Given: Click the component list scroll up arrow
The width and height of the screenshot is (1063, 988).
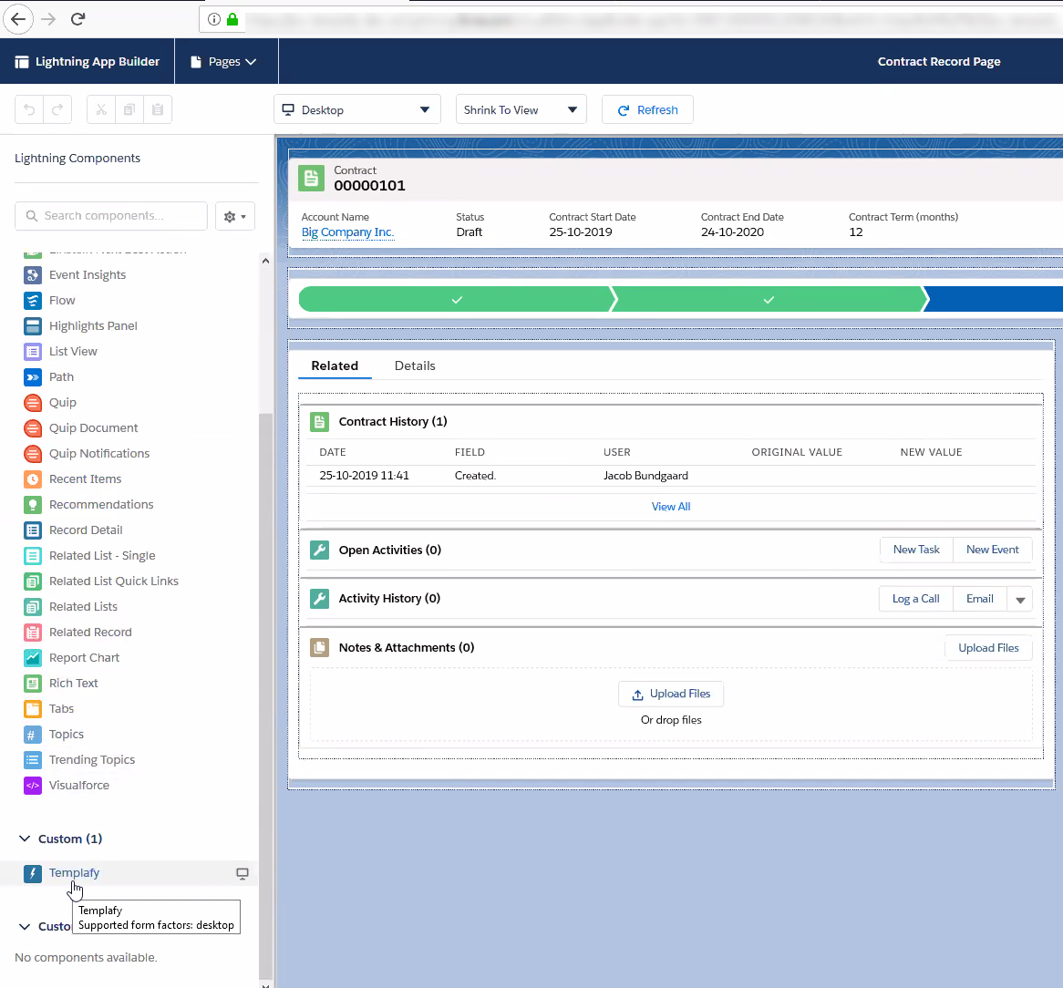Looking at the screenshot, I should (266, 261).
